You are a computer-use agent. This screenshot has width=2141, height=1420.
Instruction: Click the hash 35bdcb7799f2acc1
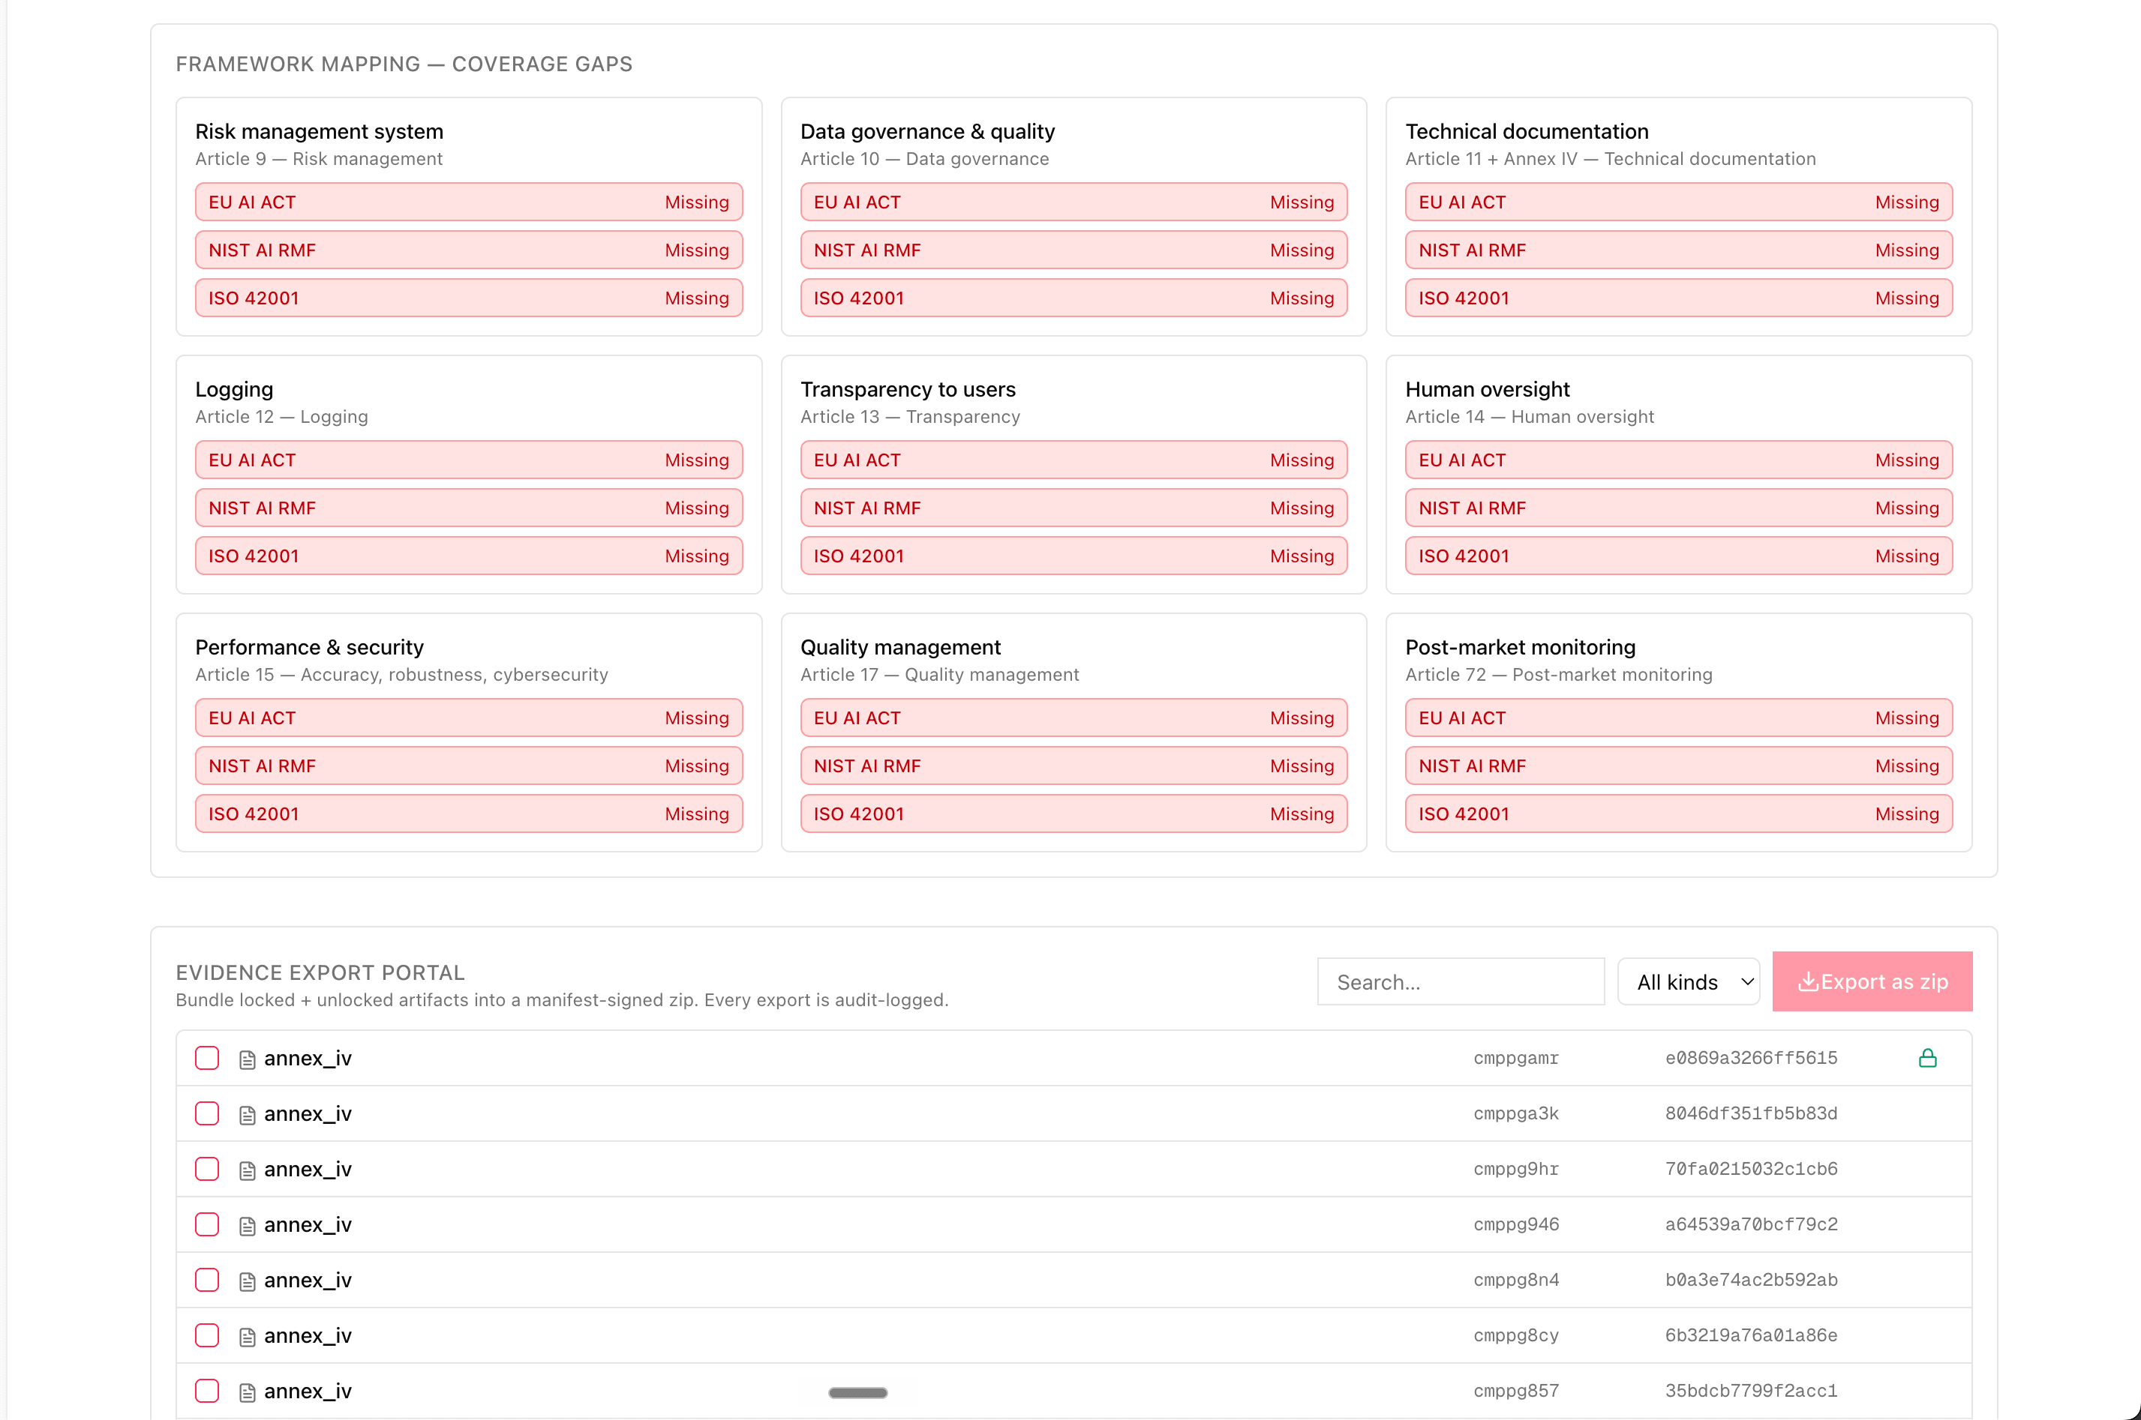pos(1750,1390)
